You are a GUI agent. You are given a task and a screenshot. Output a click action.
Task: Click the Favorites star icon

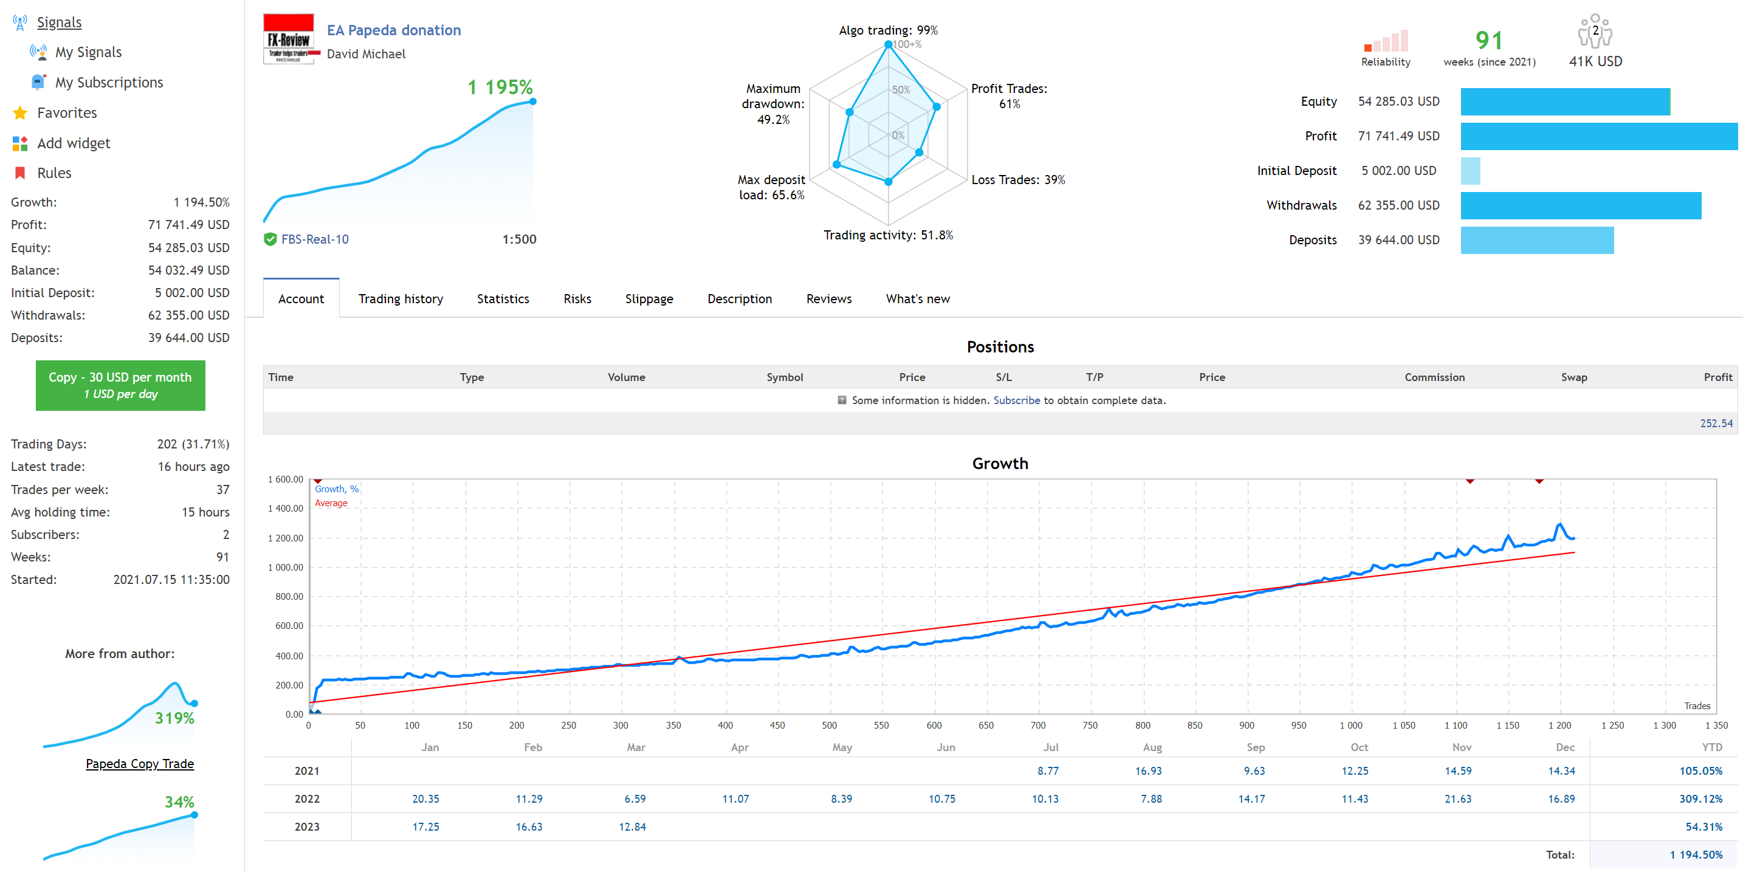point(20,113)
